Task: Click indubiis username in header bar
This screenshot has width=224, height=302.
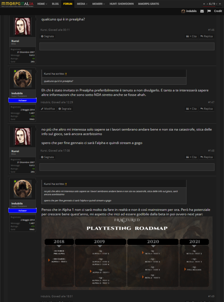Action: point(191,11)
